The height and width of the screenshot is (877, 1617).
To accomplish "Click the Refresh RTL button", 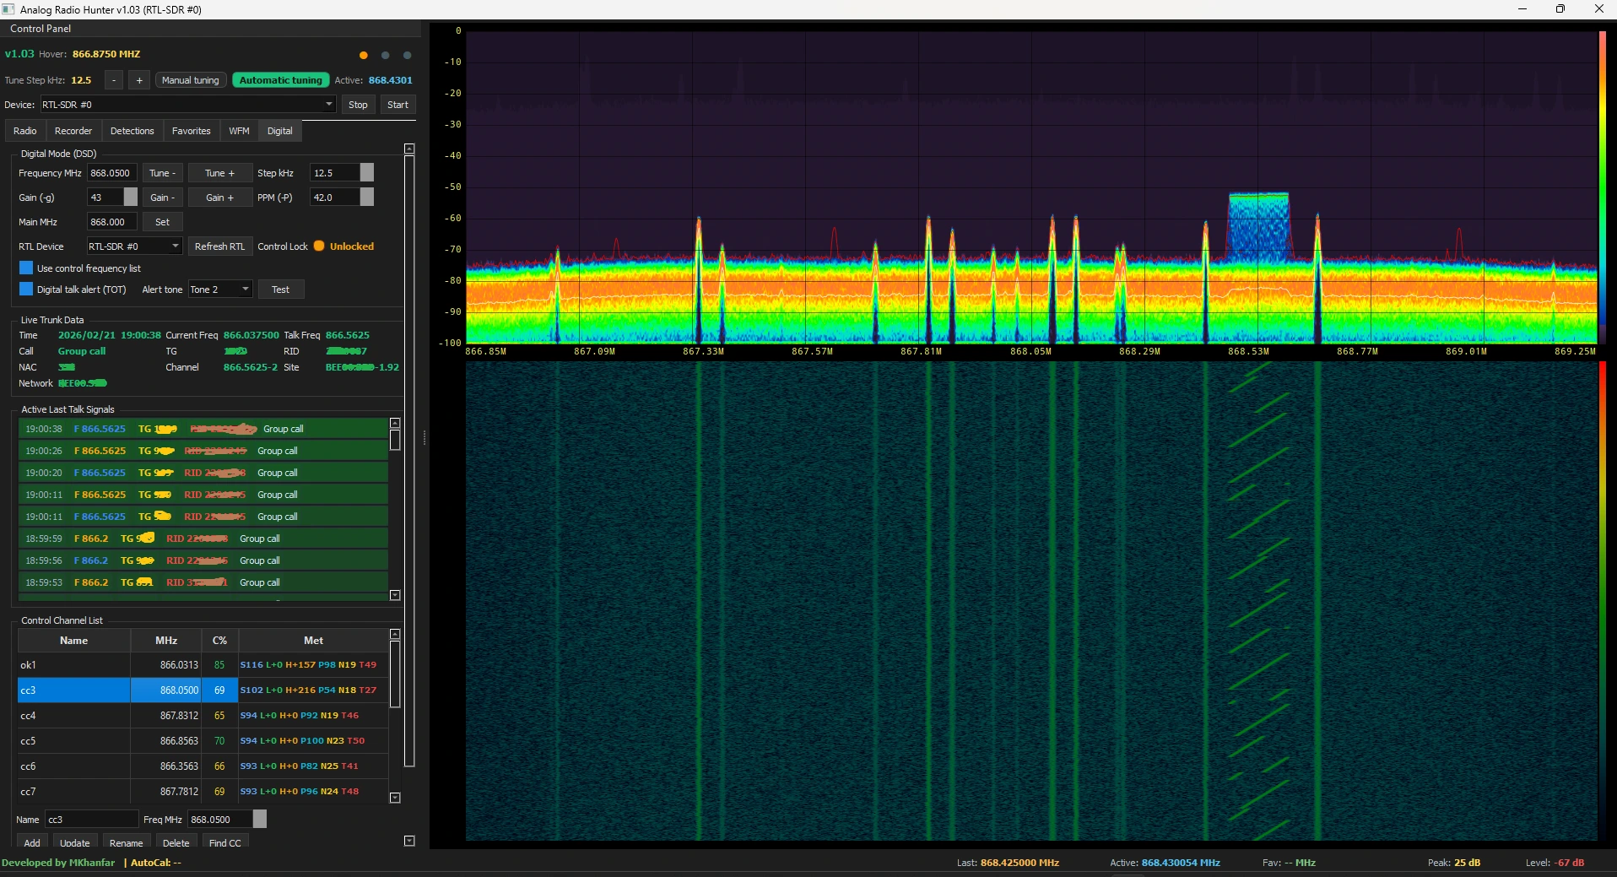I will pyautogui.click(x=219, y=246).
